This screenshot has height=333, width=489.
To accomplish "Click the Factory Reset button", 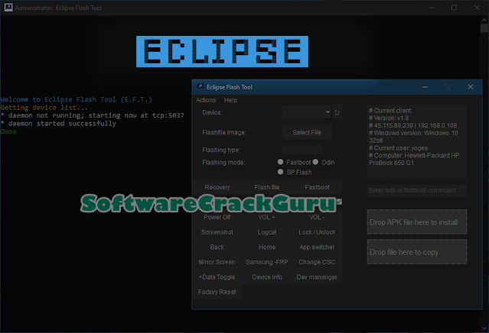I will tap(217, 292).
